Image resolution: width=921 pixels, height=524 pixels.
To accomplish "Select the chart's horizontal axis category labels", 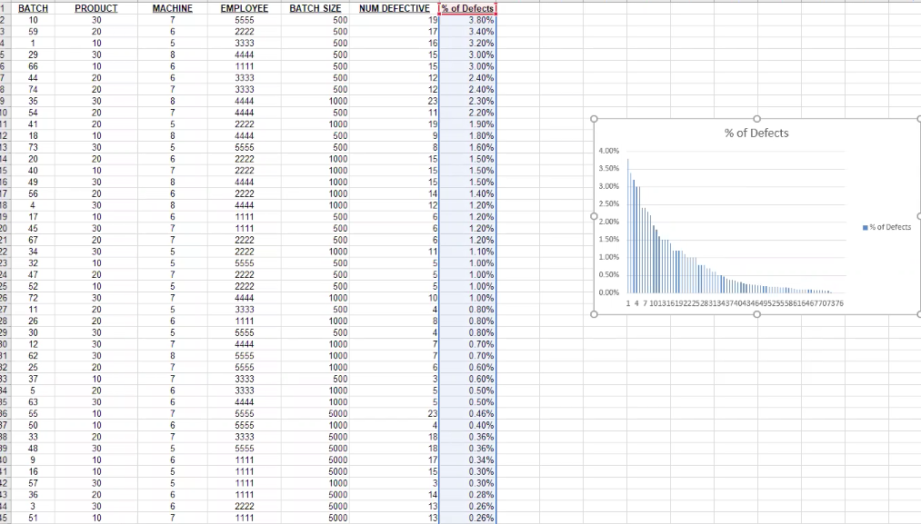I will coord(735,303).
